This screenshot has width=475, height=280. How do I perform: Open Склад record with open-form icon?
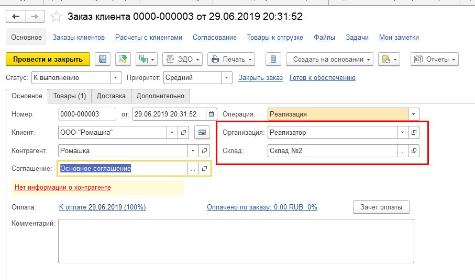point(414,151)
